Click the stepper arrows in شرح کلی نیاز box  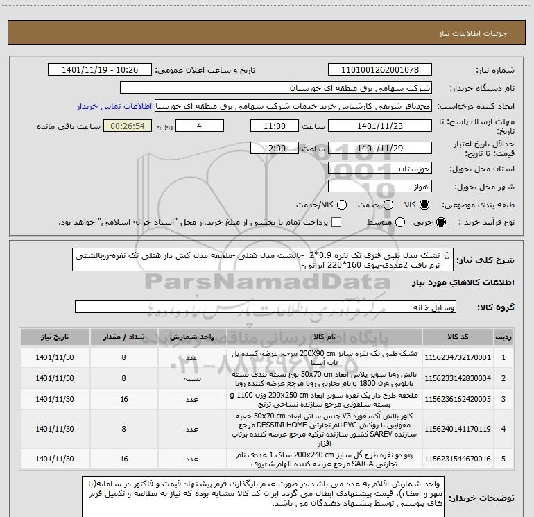pyautogui.click(x=447, y=255)
